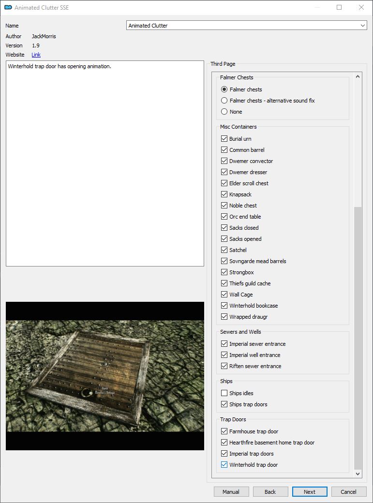Toggle Imperial sewer entrance checkbox
This screenshot has width=373, height=503.
(224, 343)
